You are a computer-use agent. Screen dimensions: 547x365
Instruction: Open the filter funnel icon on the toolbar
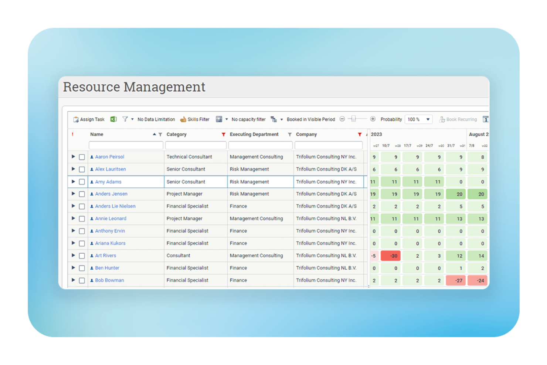[x=126, y=119]
